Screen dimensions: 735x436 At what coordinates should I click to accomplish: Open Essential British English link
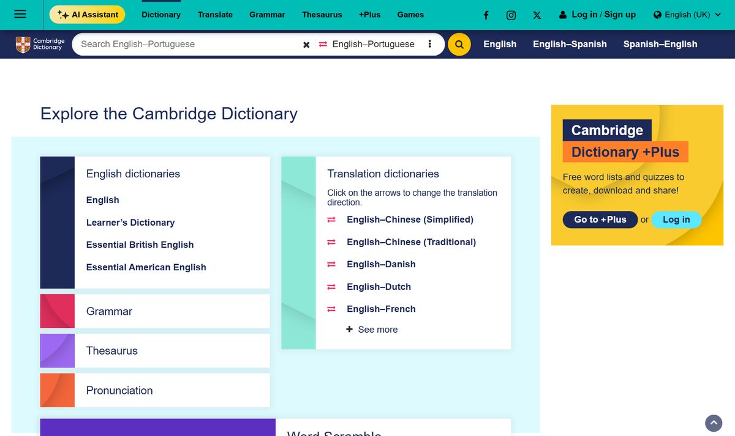tap(140, 245)
